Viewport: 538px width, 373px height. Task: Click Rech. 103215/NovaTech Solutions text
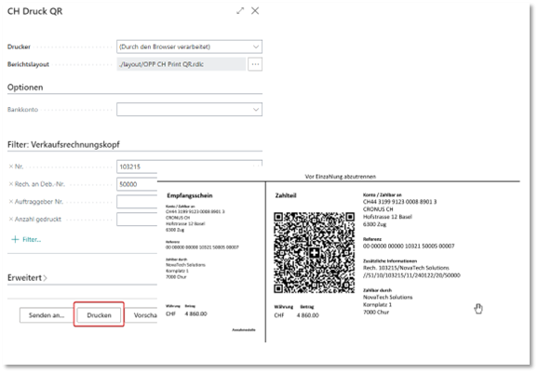406,268
